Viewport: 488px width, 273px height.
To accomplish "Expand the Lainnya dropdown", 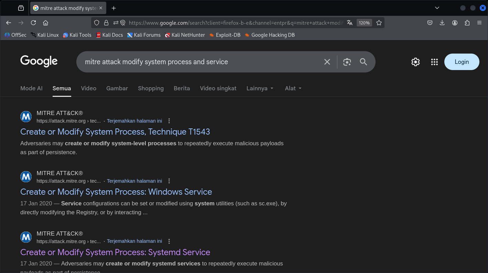I will [x=260, y=88].
